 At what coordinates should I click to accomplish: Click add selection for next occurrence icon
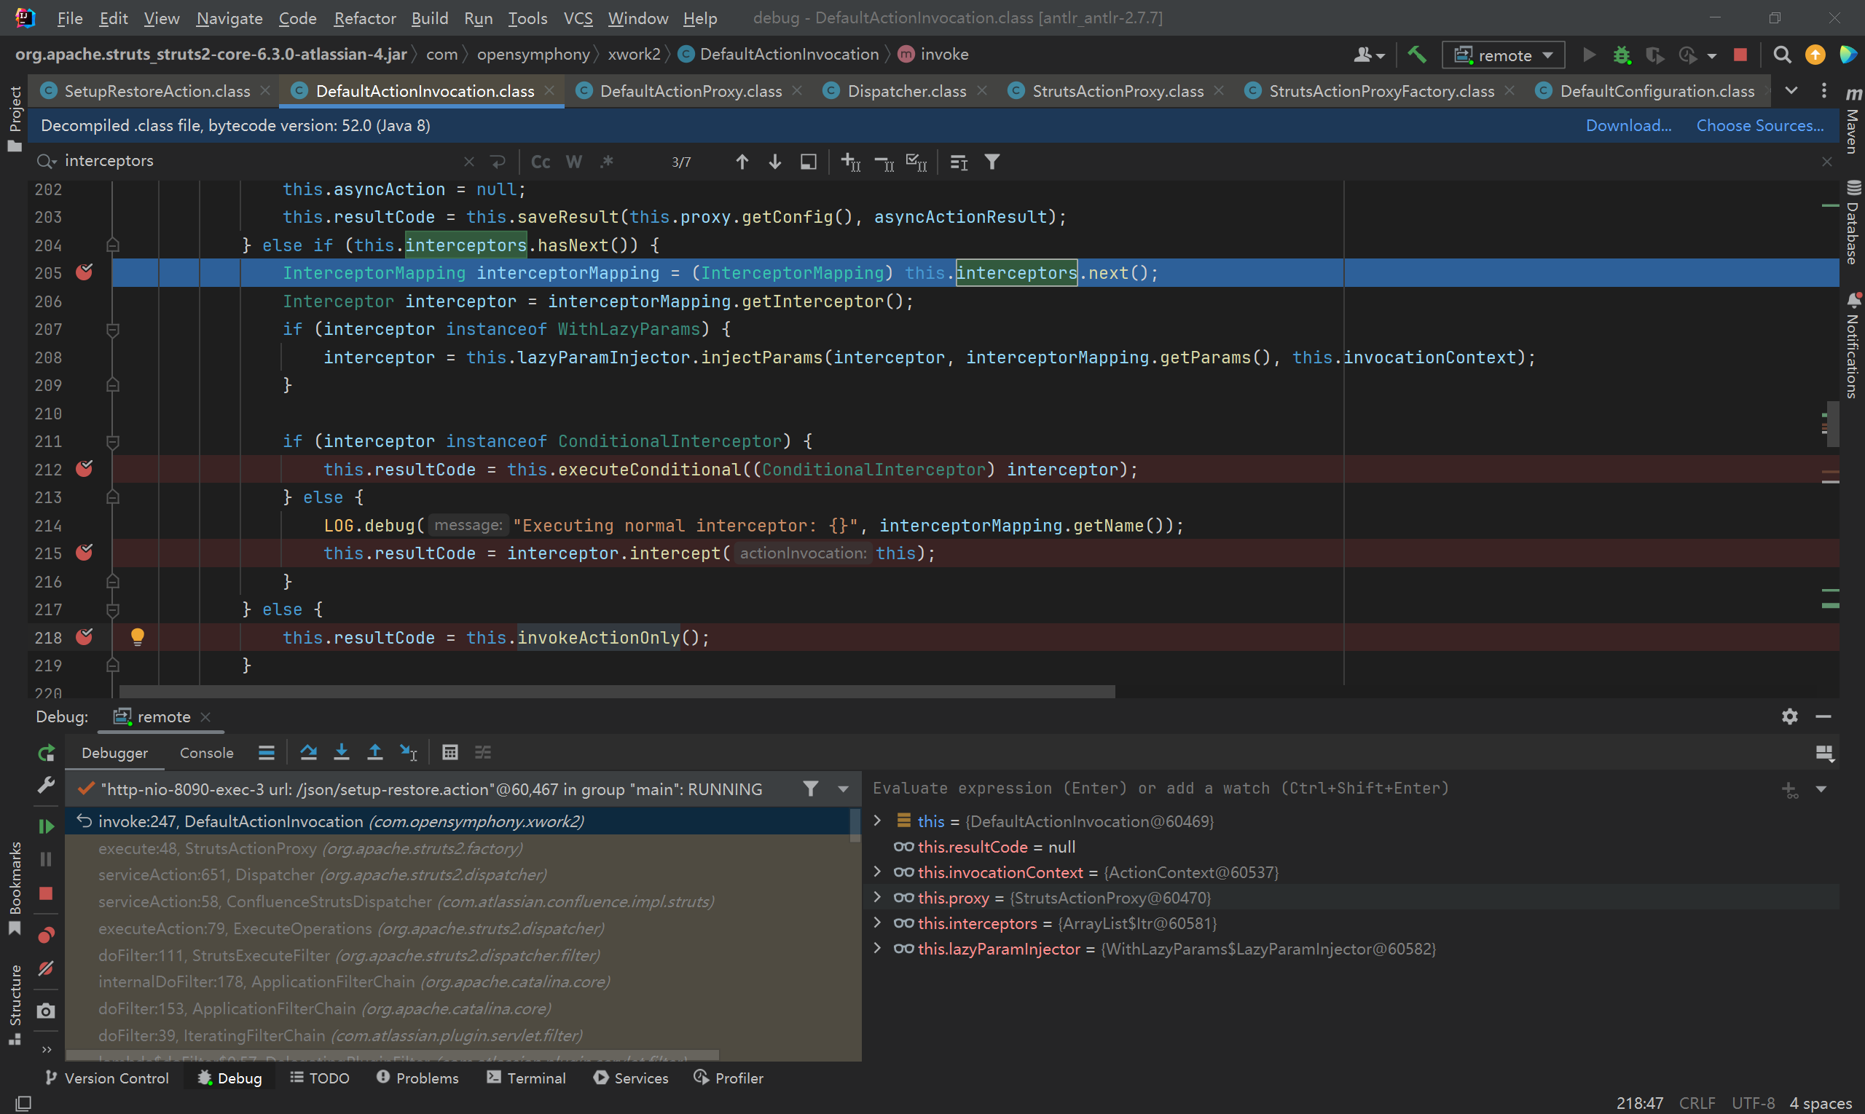click(x=850, y=162)
